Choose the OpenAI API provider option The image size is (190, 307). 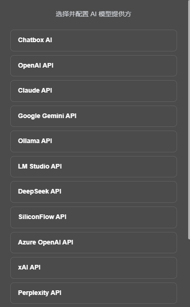coord(94,66)
